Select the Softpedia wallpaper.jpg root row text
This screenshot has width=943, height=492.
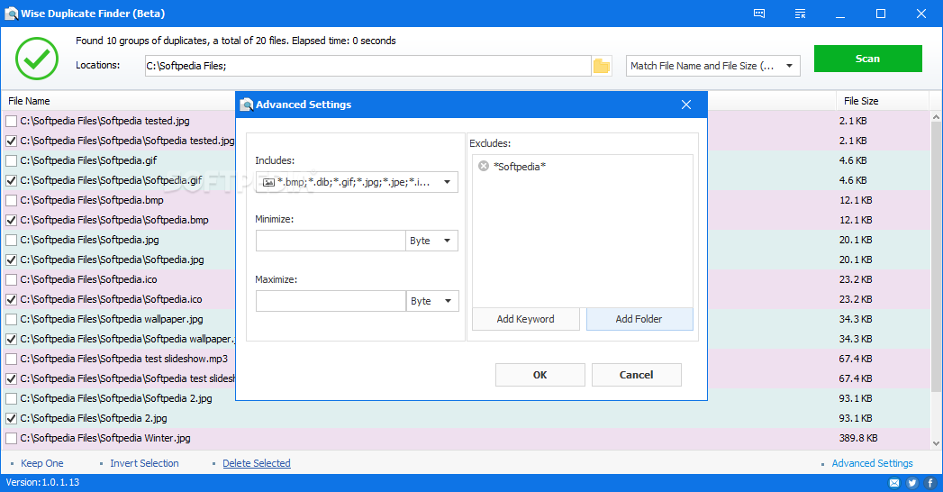(x=112, y=319)
